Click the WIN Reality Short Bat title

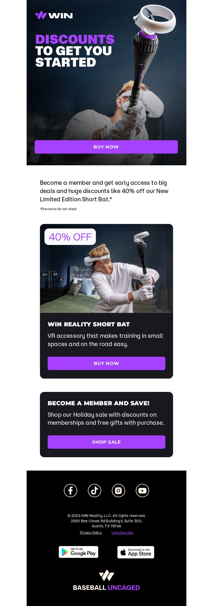(89, 324)
